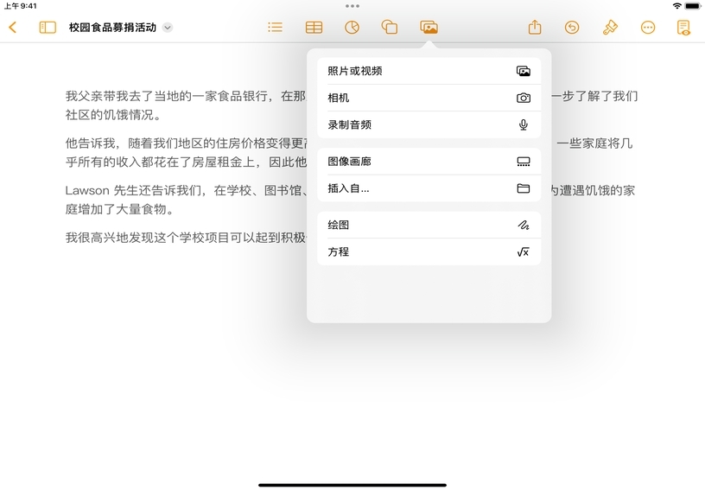Choose 方程 to insert an equation
The height and width of the screenshot is (490, 705).
coord(429,251)
